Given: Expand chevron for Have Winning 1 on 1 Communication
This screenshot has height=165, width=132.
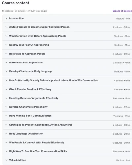Looking at the screenshot, I should click(x=6, y=116).
